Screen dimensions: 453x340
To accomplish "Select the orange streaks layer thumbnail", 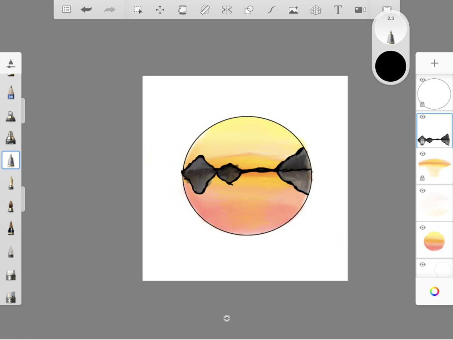I will tap(434, 166).
